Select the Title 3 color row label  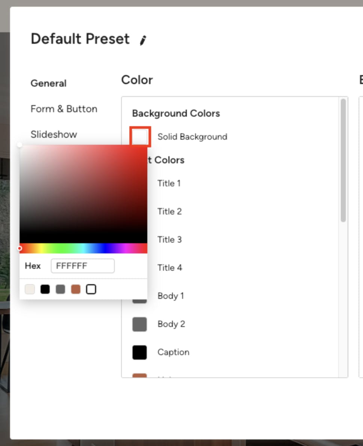click(169, 240)
